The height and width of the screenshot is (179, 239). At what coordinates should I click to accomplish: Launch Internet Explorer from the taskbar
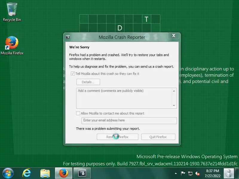tap(27, 173)
